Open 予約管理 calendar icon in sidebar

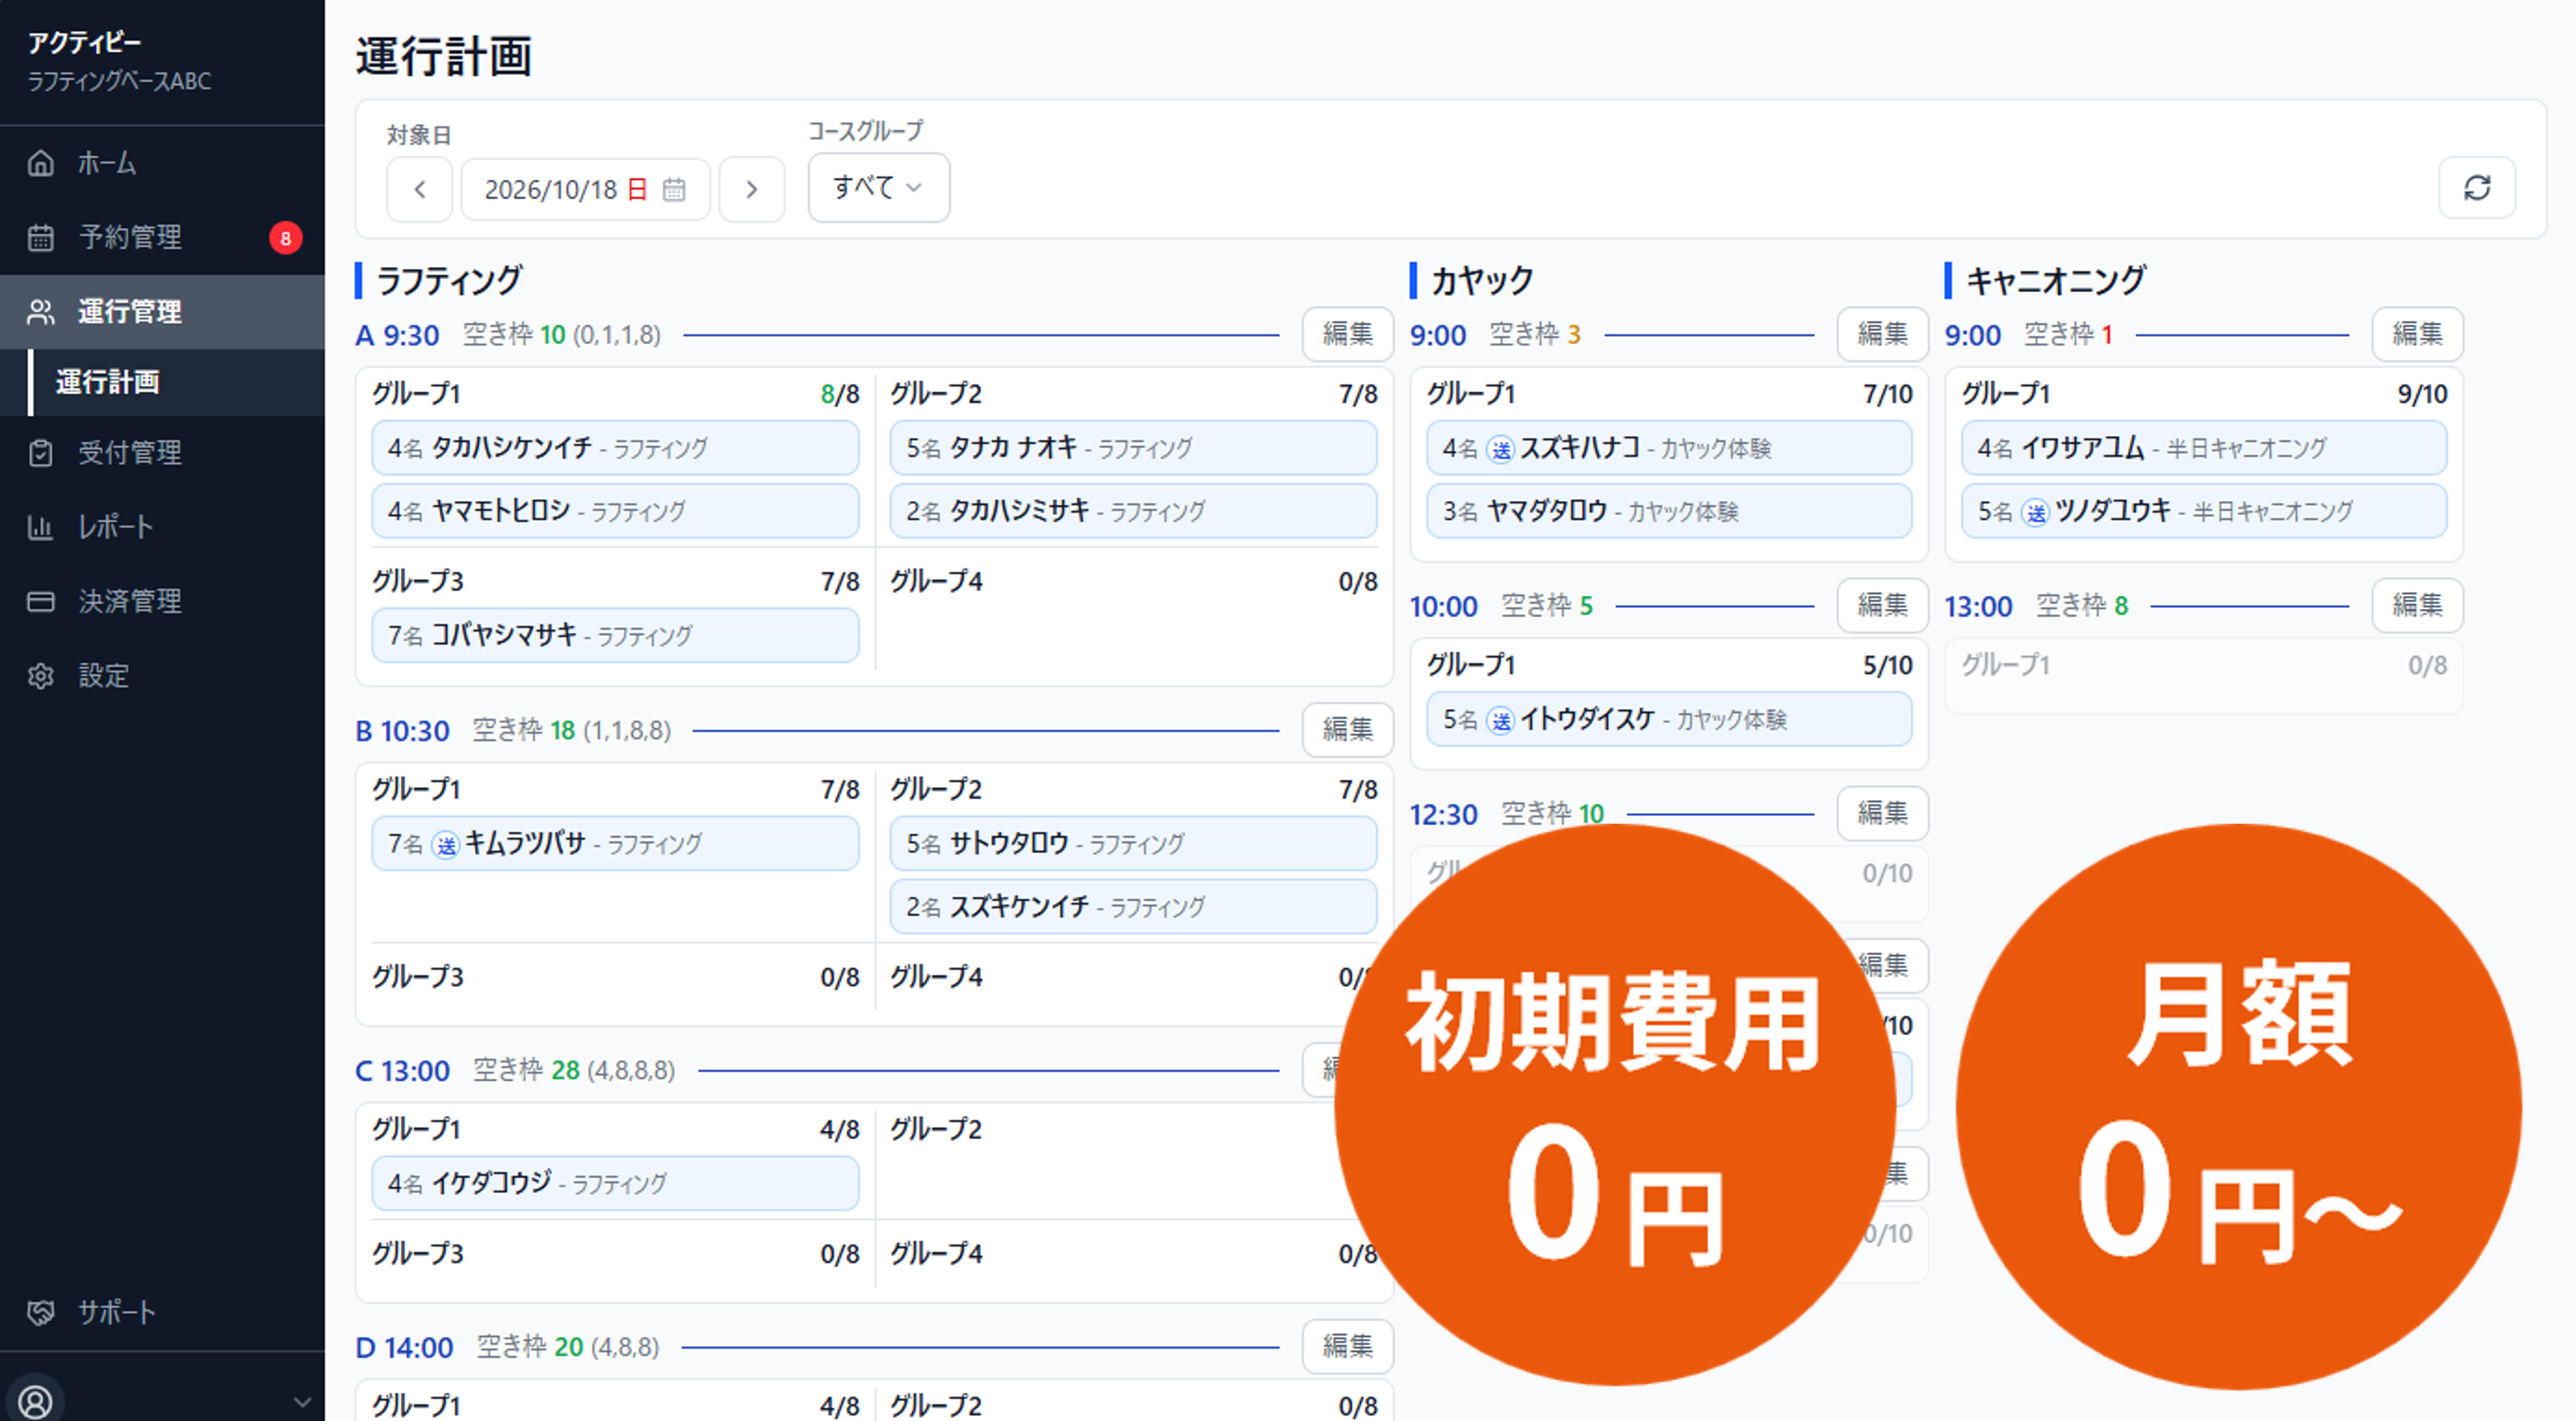click(x=41, y=238)
